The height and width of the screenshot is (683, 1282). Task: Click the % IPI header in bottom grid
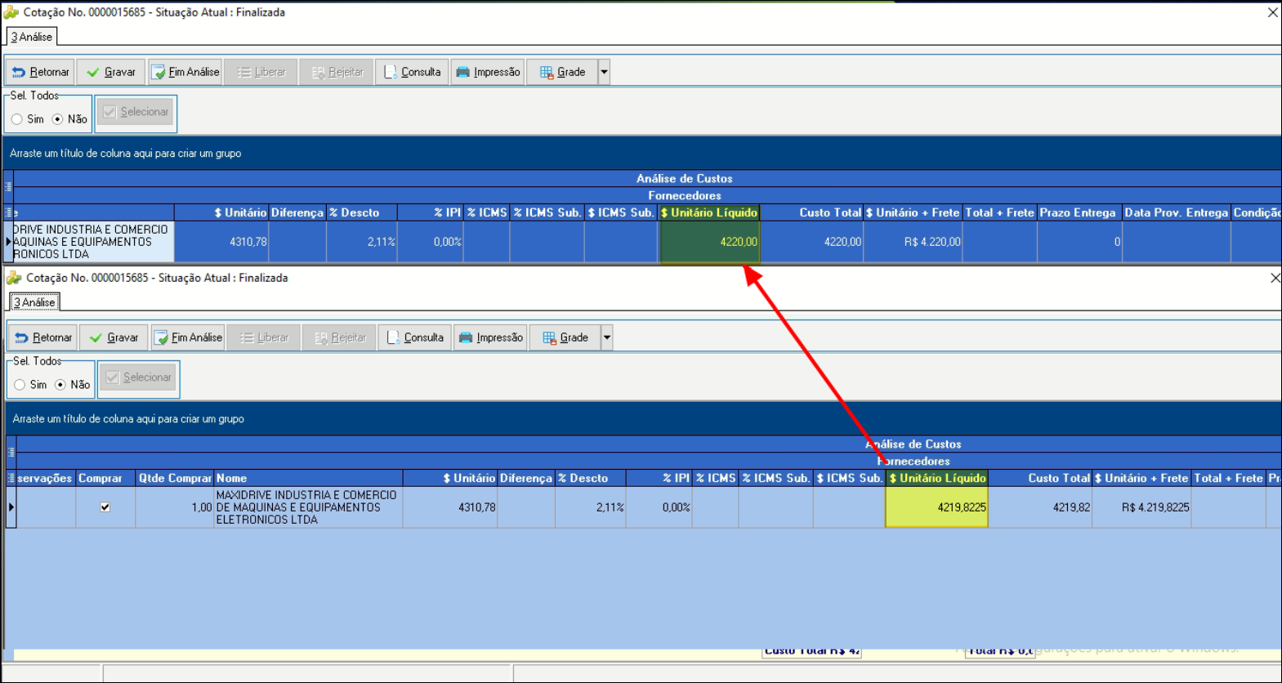(659, 478)
